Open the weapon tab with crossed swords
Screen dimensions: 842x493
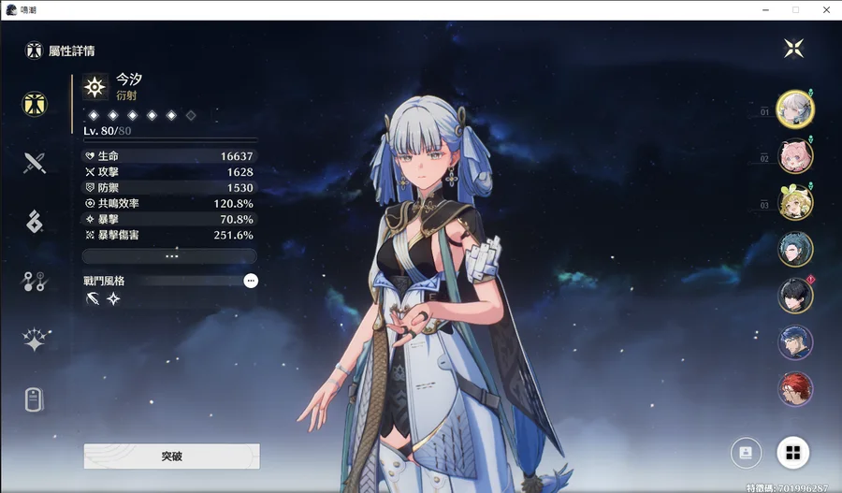point(35,164)
